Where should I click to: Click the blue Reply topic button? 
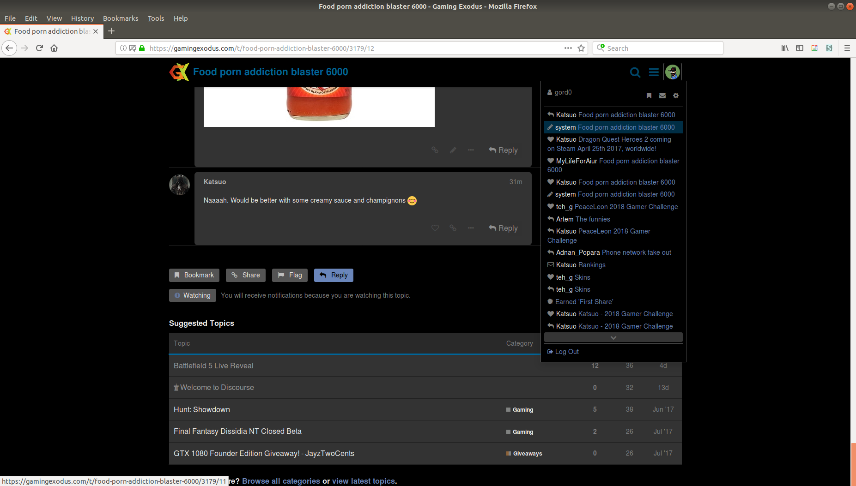334,275
